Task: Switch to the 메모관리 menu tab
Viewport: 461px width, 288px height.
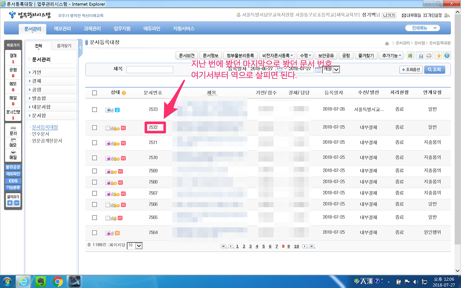Action: click(62, 29)
